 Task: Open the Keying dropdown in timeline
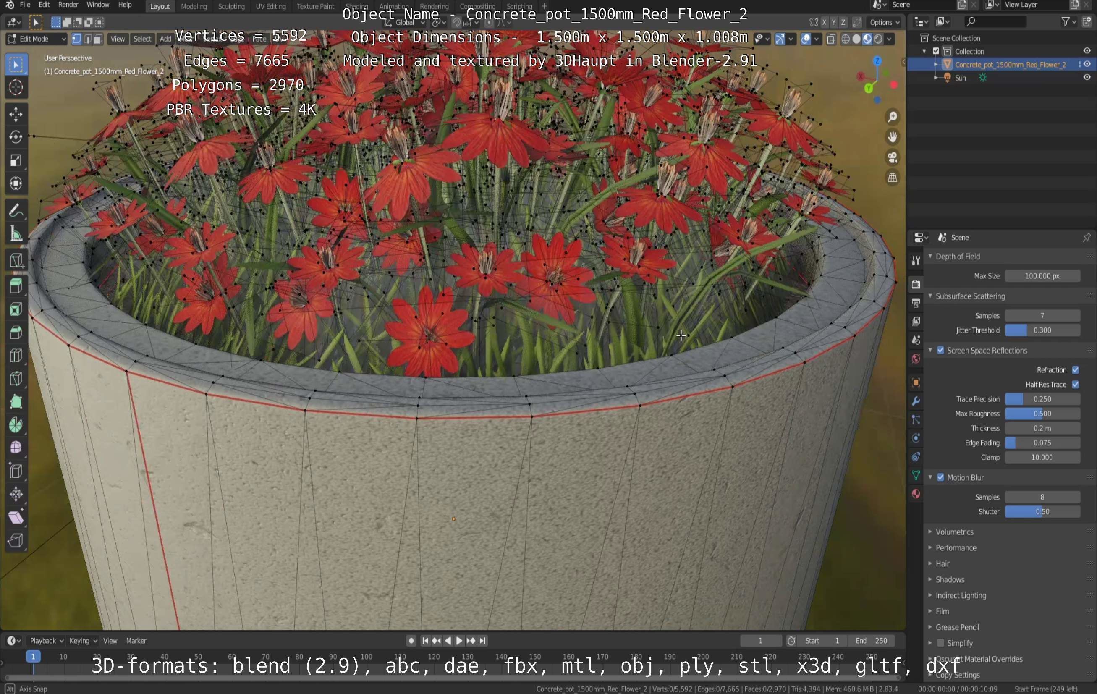[83, 641]
